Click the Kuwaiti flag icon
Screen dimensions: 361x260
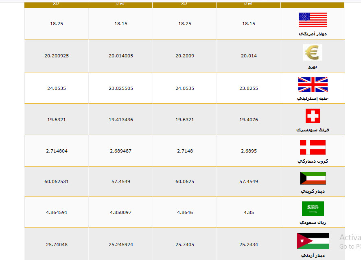(313, 178)
